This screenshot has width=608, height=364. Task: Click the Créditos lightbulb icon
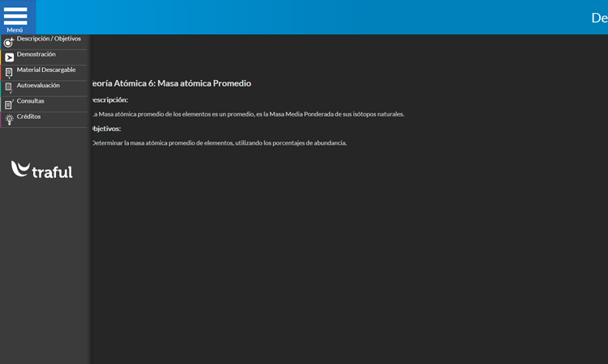[x=9, y=120]
